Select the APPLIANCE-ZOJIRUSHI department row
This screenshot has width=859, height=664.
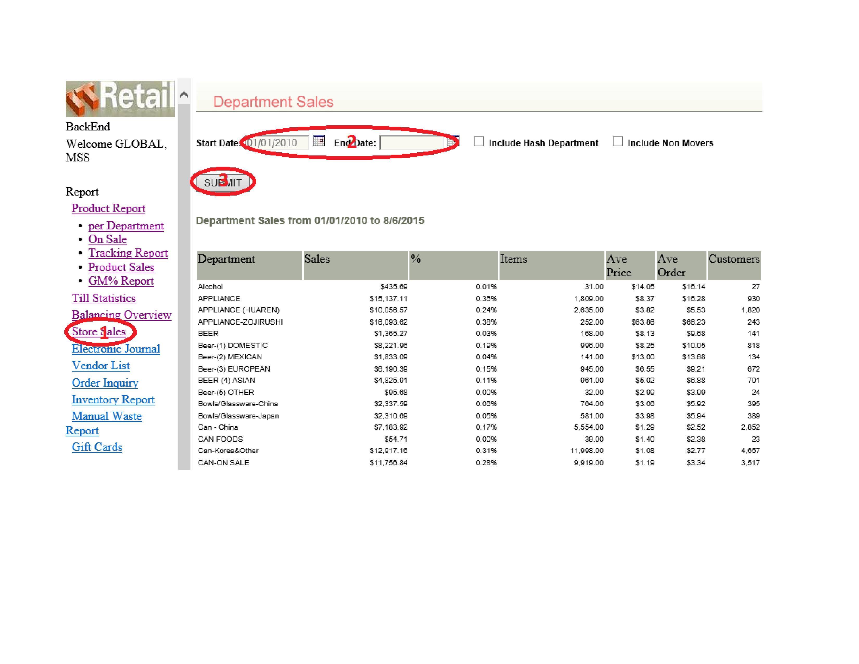pos(479,322)
